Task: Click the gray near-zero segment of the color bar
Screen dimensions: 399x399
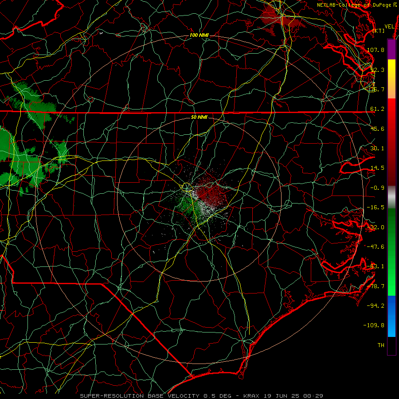Action: point(391,197)
